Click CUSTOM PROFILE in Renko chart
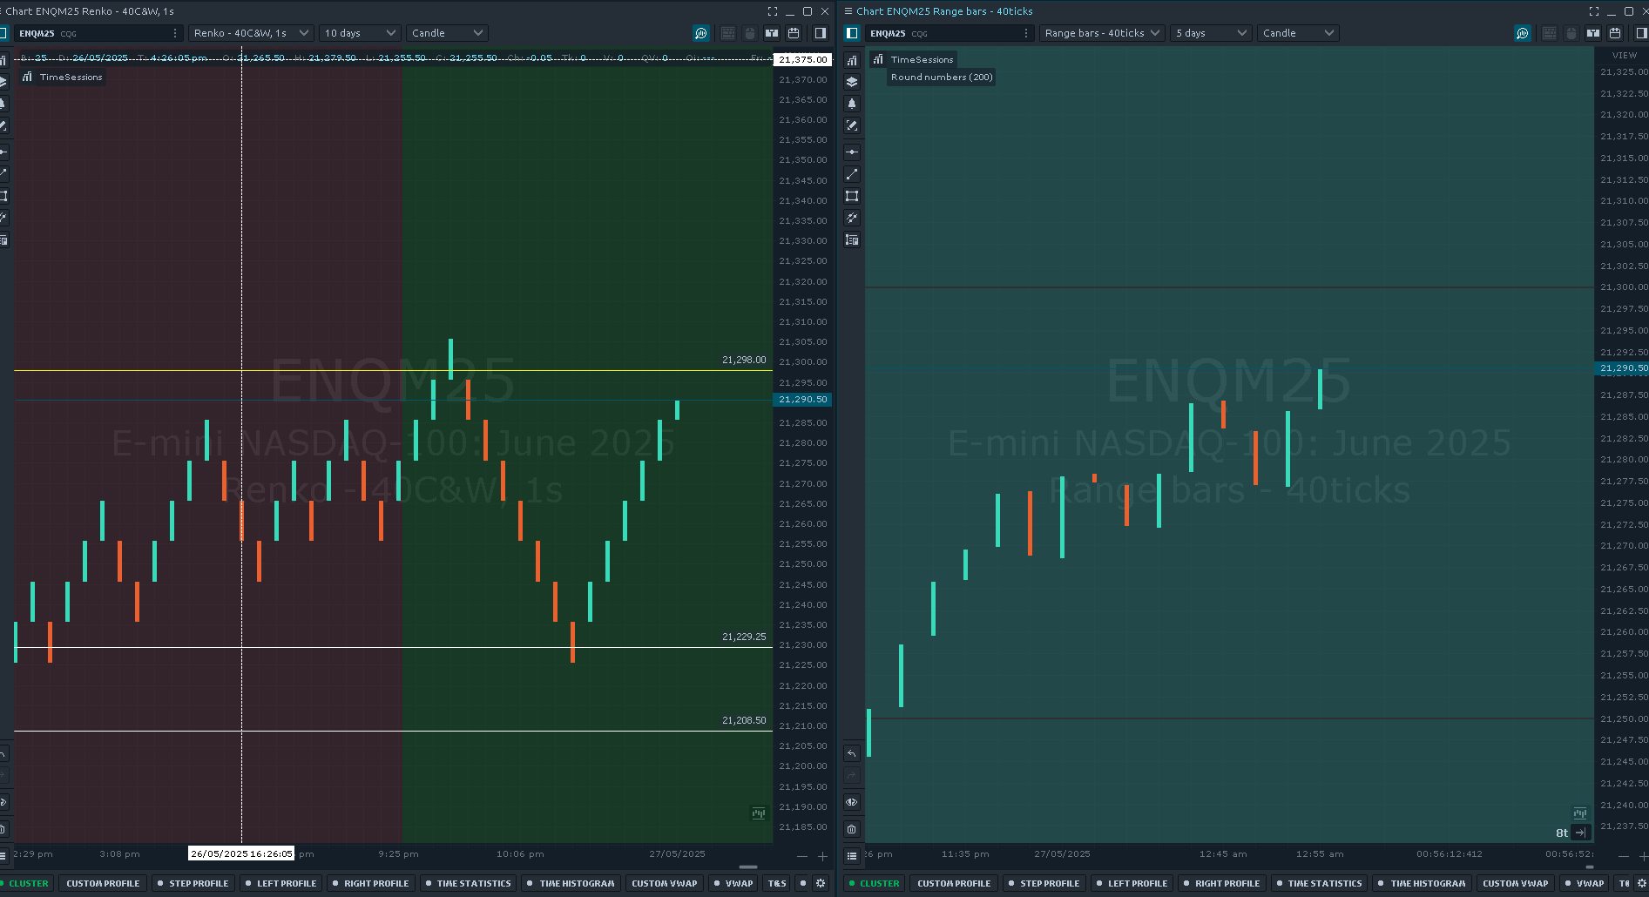Screen dimensions: 1649x897 (103, 883)
